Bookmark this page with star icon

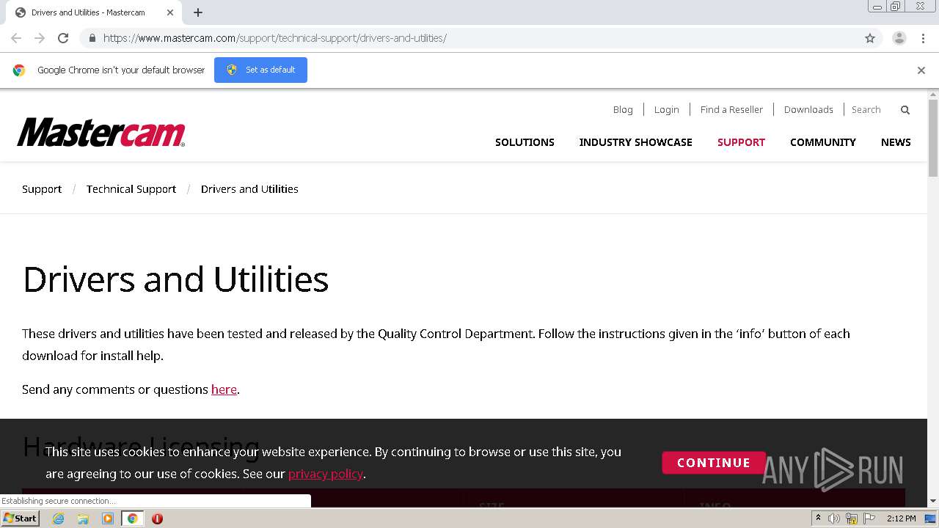pos(870,38)
